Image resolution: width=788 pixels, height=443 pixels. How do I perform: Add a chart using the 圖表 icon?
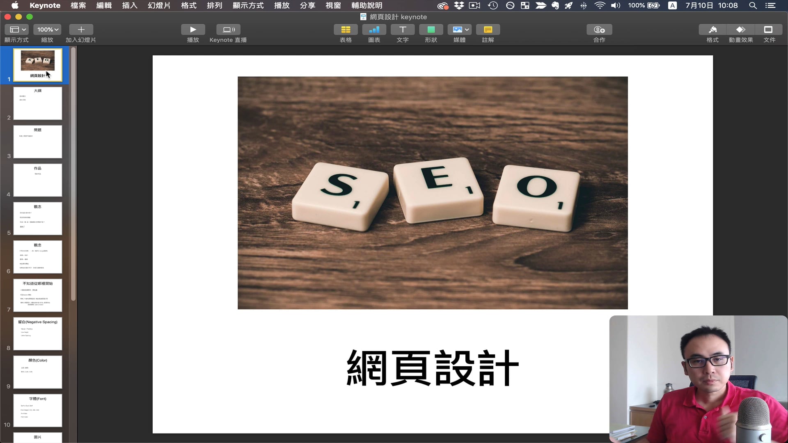click(x=374, y=30)
